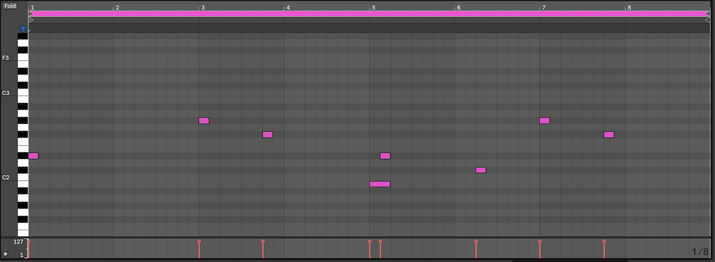Viewport: 715px width, 262px height.
Task: Select the F#2 note late in bar 3
Action: tap(268, 135)
